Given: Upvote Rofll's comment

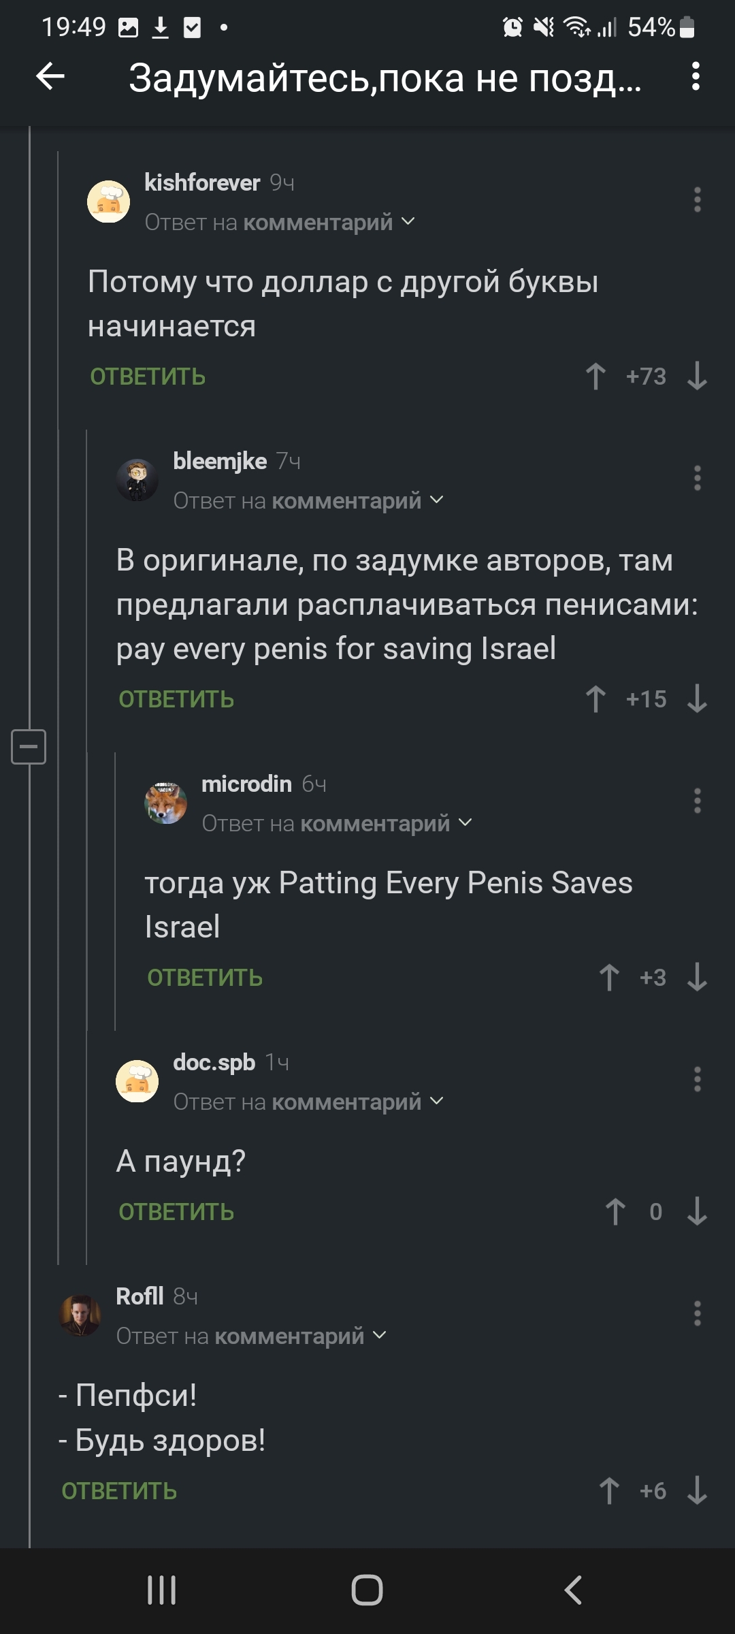Looking at the screenshot, I should 609,1491.
